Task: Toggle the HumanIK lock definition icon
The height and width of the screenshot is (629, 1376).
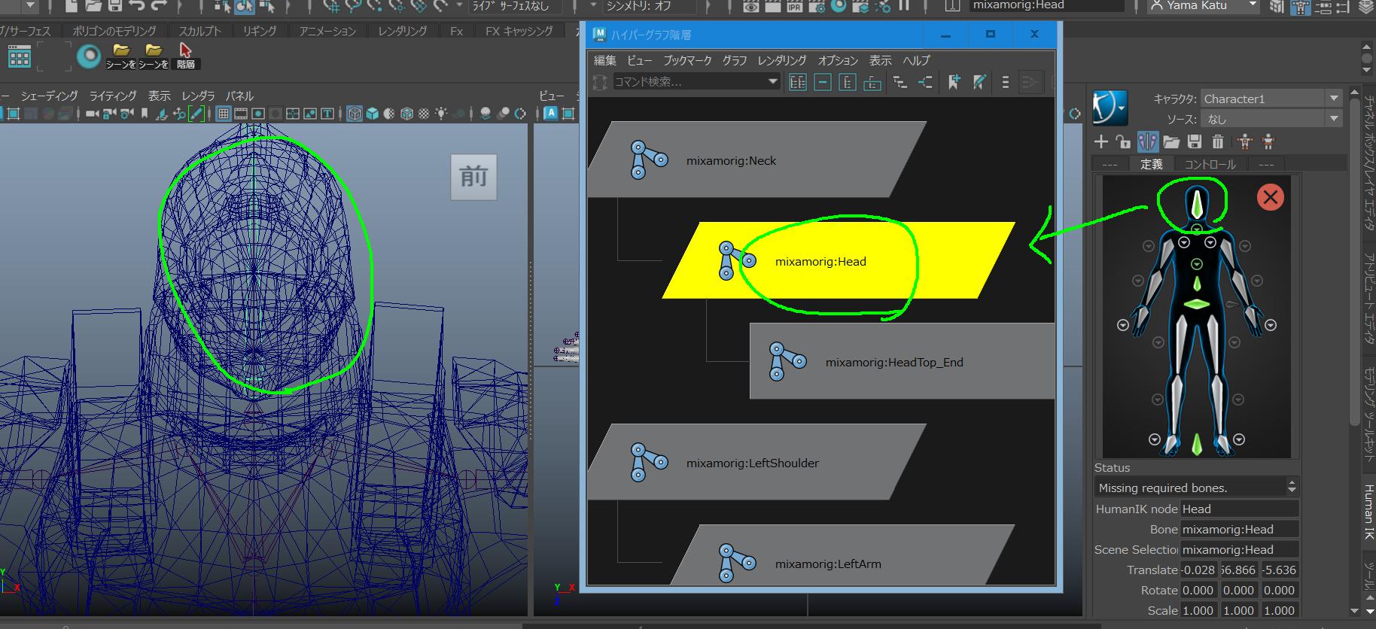Action: tap(1123, 141)
